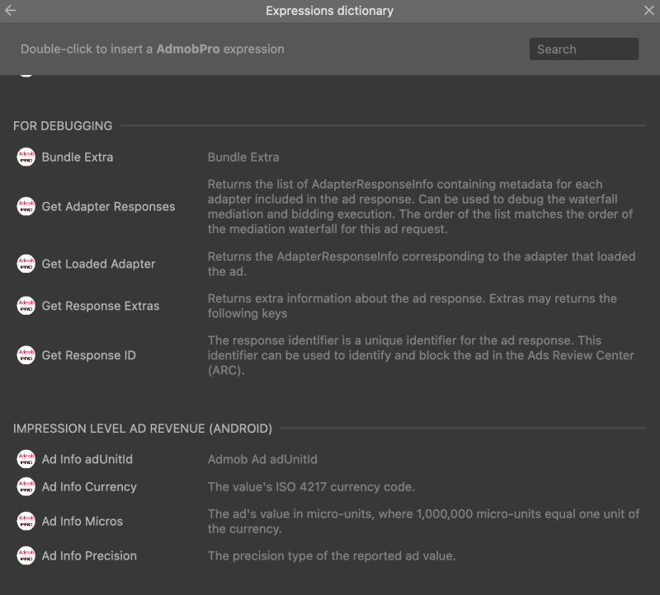
Task: Click the AdmobPro icon beside Ad Info adUnitId
Action: point(26,459)
